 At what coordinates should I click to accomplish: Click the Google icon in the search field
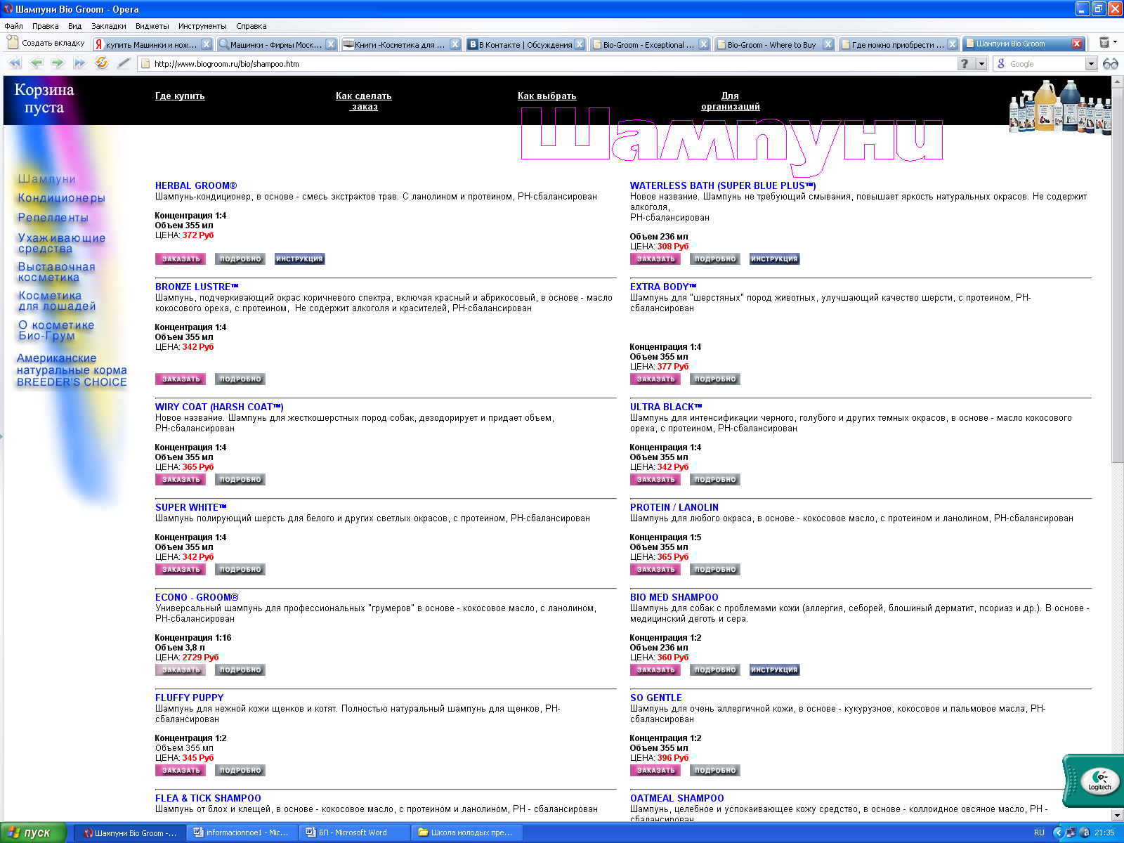(x=1001, y=64)
